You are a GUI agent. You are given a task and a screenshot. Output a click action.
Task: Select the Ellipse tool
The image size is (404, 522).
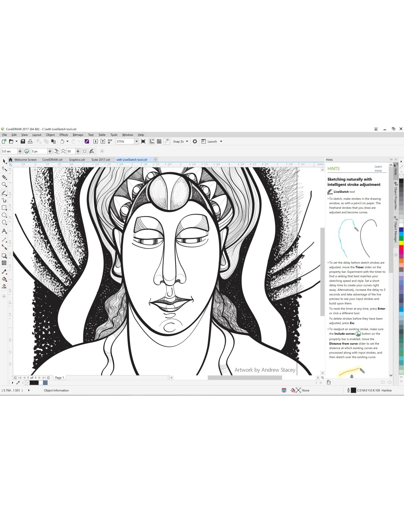4,215
